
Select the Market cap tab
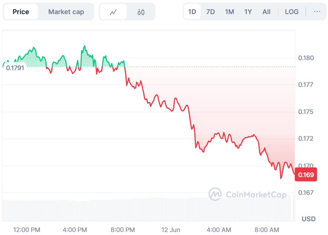pos(66,12)
